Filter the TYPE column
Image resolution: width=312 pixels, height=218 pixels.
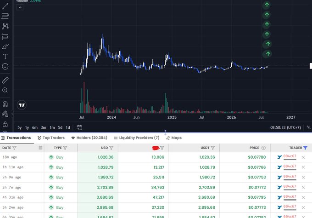(x=65, y=148)
